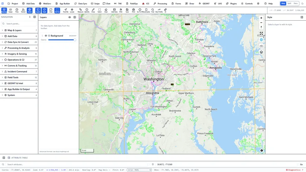The height and width of the screenshot is (172, 306).
Task: Toggle all layers visibility eye icon
Action: pos(70,17)
